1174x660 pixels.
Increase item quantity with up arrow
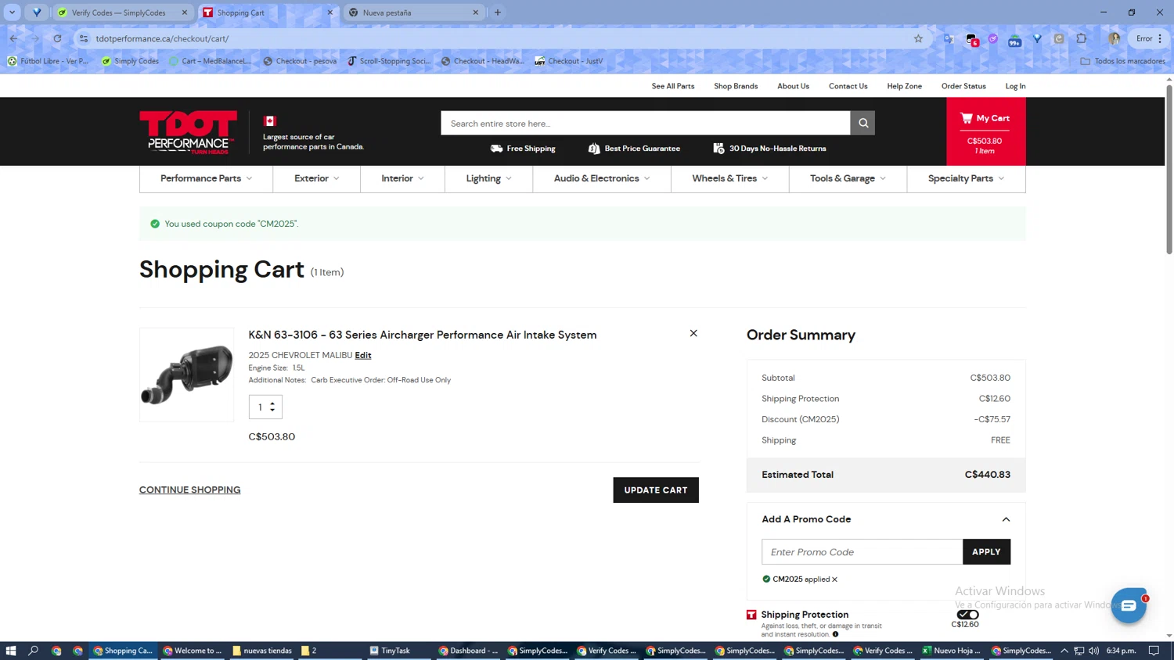272,404
